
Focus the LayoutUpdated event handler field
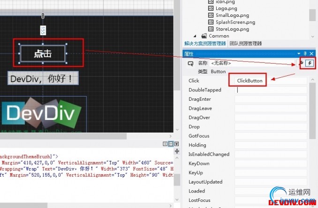tap(271, 182)
